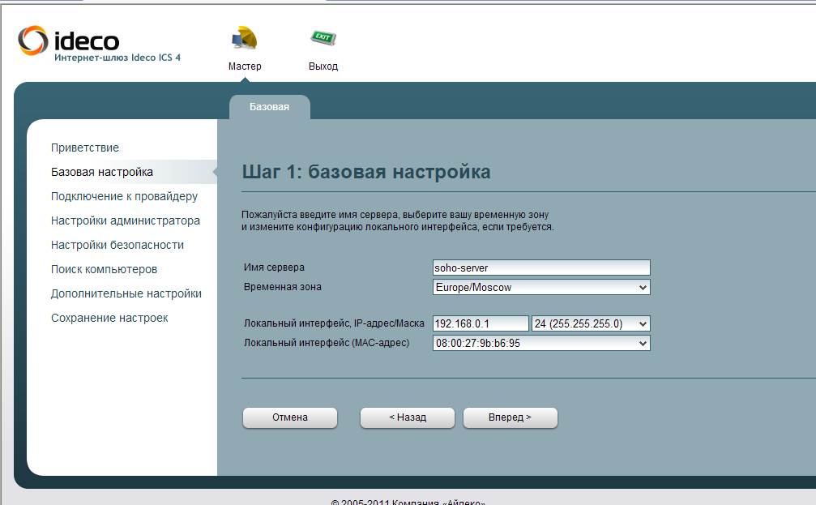The height and width of the screenshot is (505, 816).
Task: Click the local interface IP address field
Action: pos(481,323)
